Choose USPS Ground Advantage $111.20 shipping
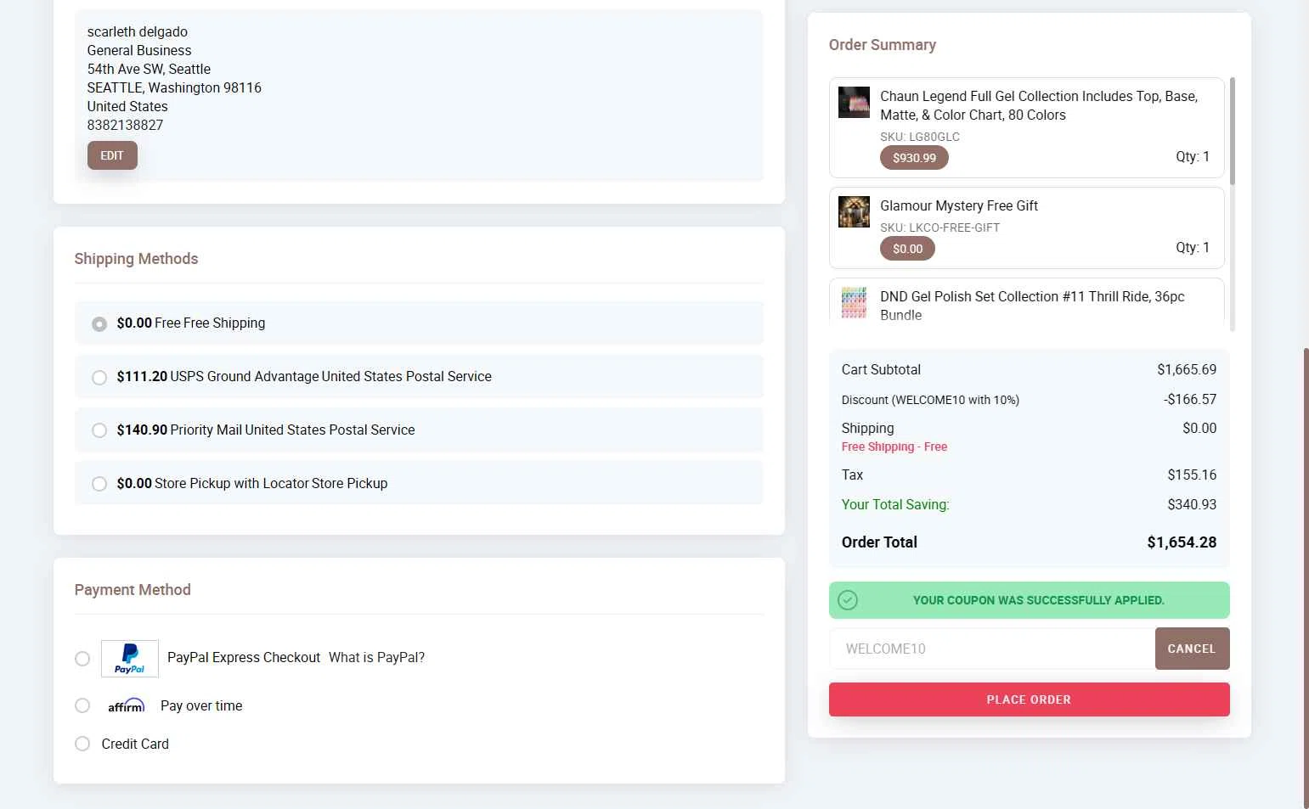Viewport: 1309px width, 809px height. click(x=99, y=377)
